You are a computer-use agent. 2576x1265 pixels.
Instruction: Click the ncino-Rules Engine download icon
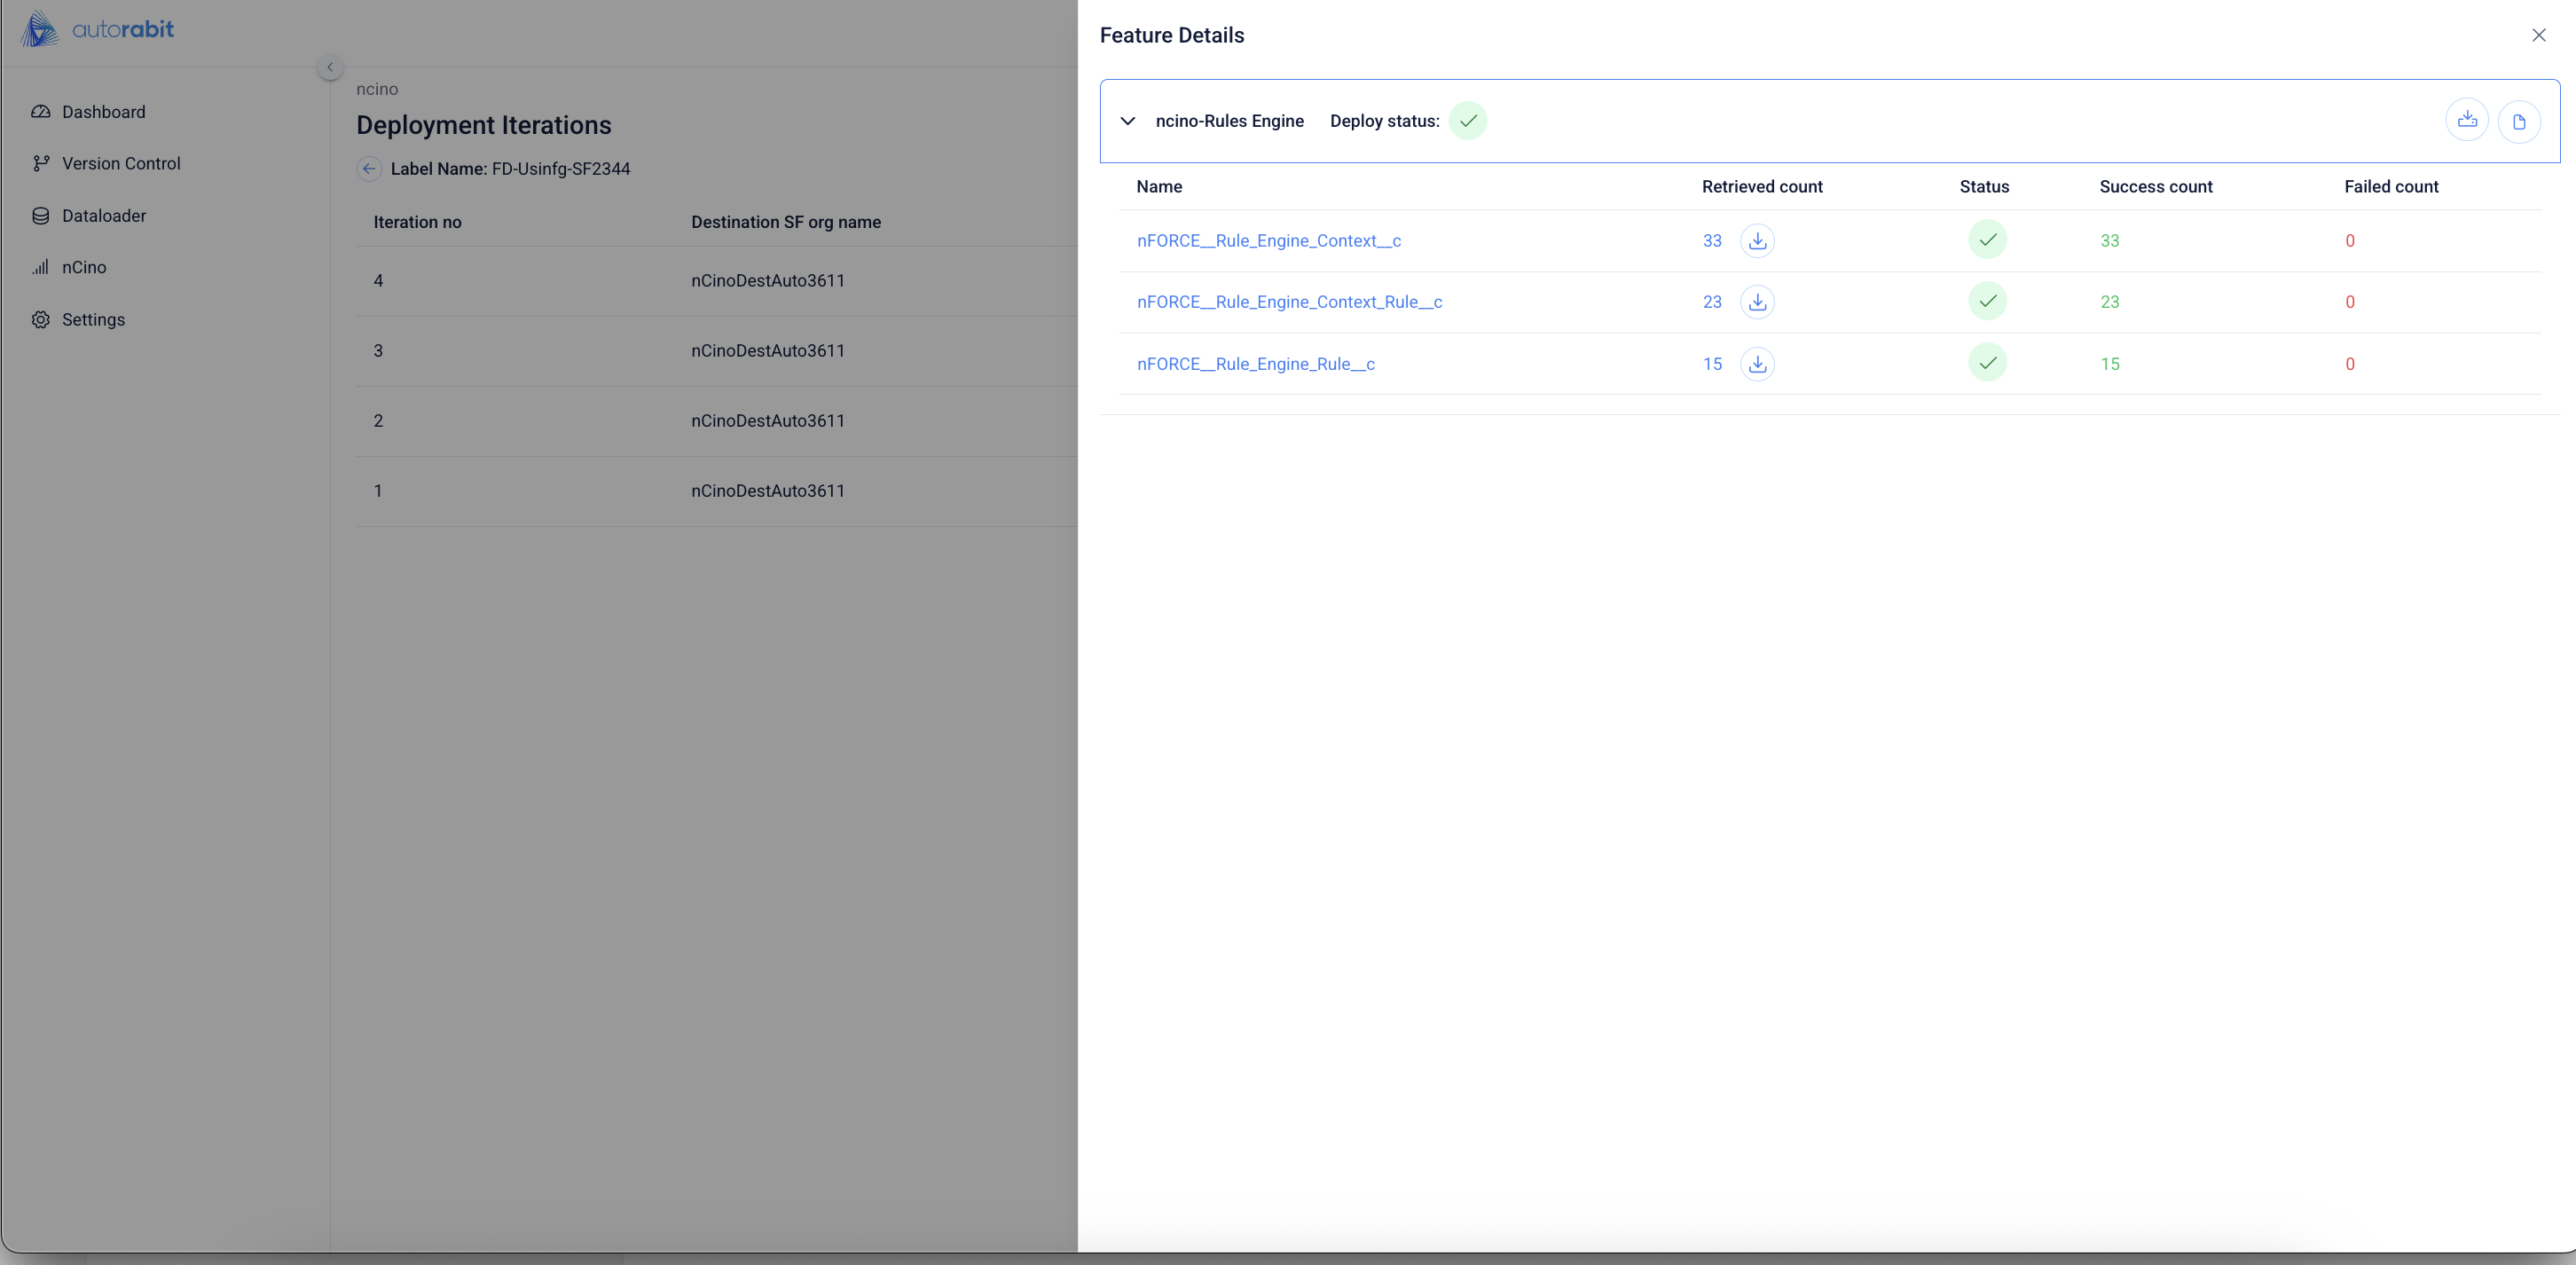(x=2466, y=121)
